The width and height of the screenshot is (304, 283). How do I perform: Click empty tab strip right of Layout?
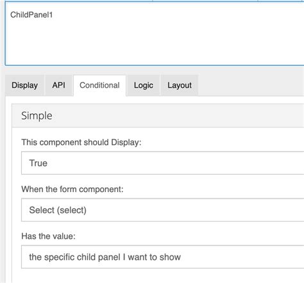[250, 85]
